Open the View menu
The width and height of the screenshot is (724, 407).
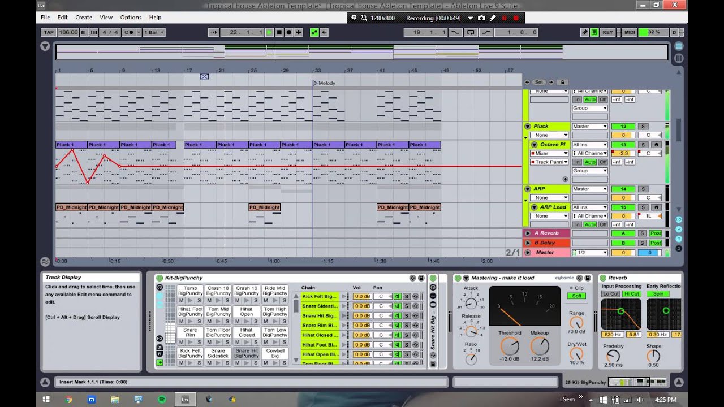pyautogui.click(x=106, y=18)
